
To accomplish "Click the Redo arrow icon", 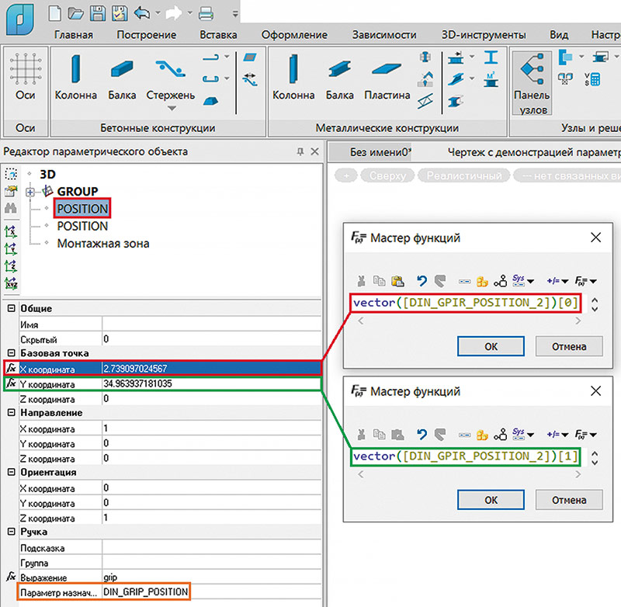I will (173, 13).
